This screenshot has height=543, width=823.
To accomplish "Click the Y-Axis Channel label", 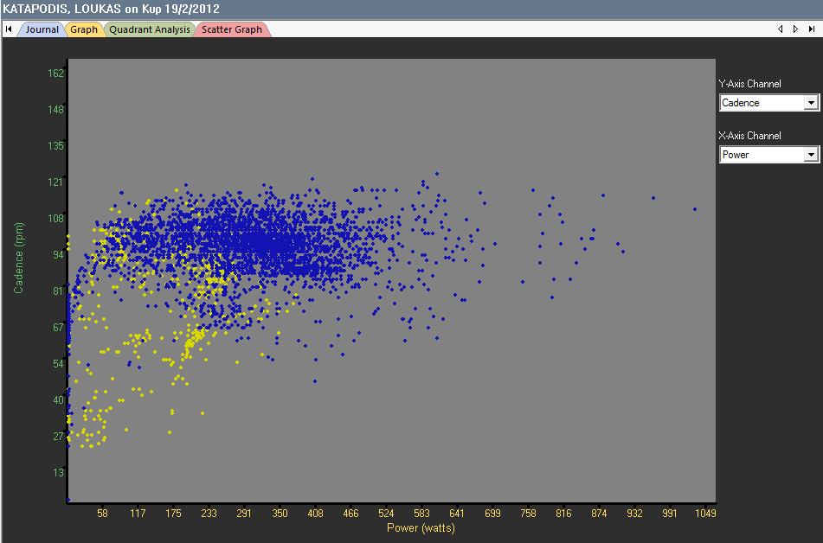I will pos(749,85).
